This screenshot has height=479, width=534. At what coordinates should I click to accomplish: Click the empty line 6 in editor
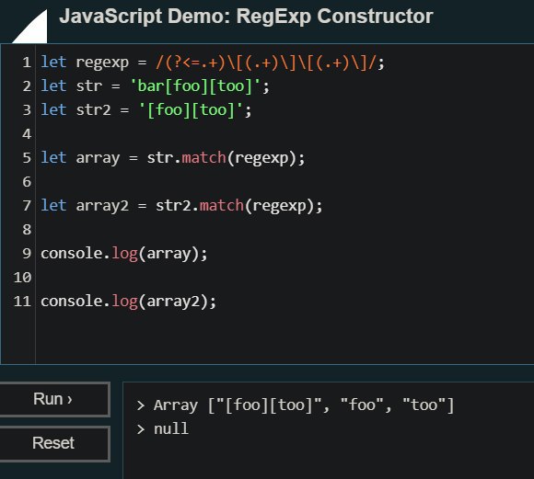pyautogui.click(x=284, y=182)
